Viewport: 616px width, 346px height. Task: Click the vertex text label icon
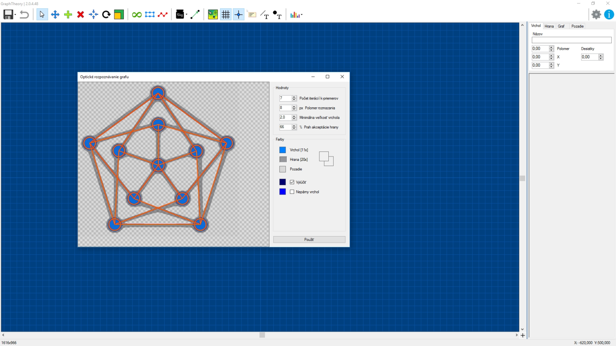tap(277, 15)
